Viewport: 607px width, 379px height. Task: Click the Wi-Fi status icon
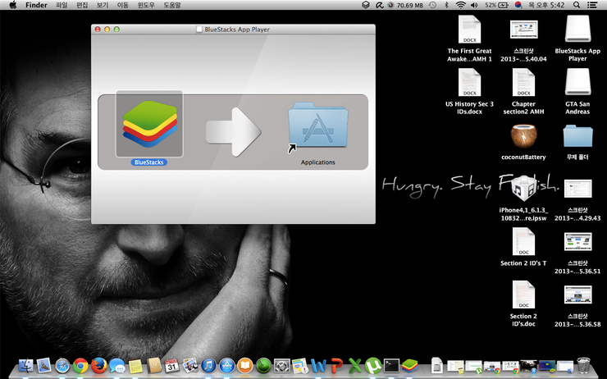(460, 5)
